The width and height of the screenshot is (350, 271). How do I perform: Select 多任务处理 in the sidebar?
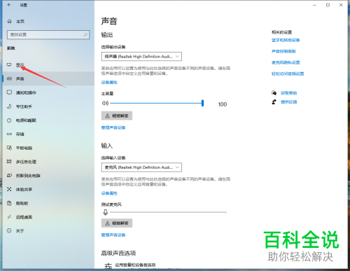48,162
